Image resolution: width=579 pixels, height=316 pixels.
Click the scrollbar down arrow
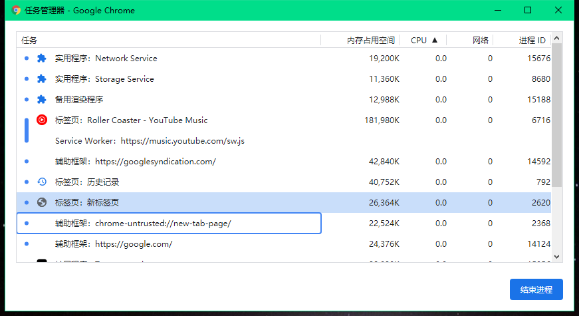point(557,257)
